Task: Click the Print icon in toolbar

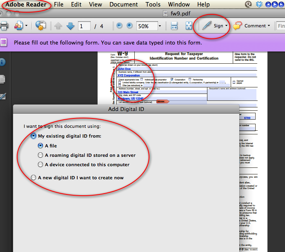Action: tap(4, 26)
